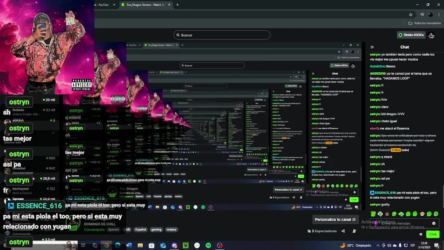Viewport: 444px width, 250px height.
Task: Open WhatsApp from the taskbar
Action: pyautogui.click(x=197, y=245)
